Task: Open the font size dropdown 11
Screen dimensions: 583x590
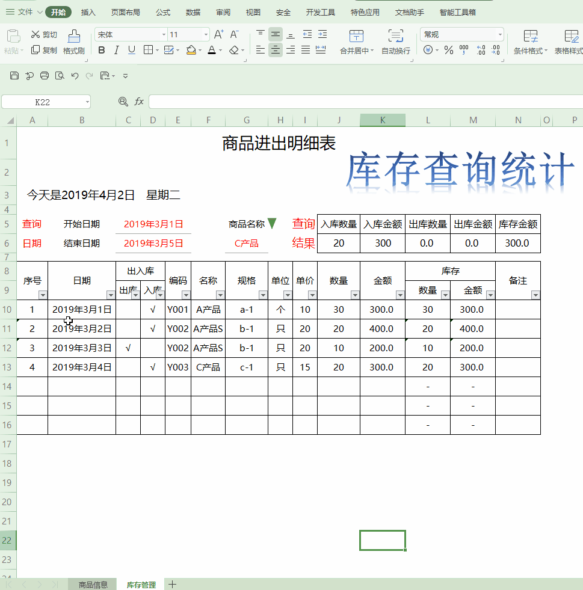Action: pyautogui.click(x=206, y=35)
